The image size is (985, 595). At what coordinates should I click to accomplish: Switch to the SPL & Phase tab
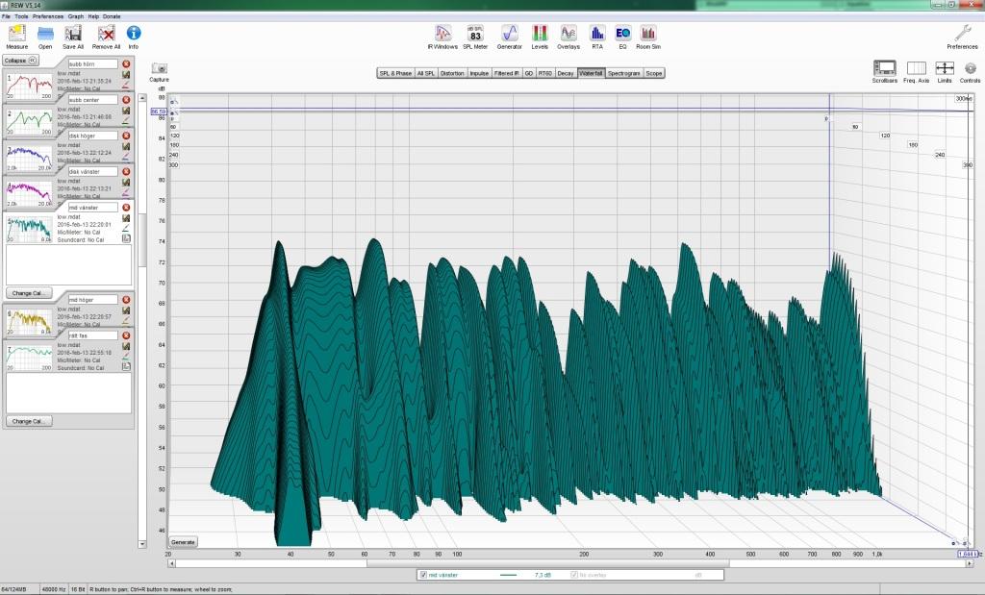click(x=395, y=73)
